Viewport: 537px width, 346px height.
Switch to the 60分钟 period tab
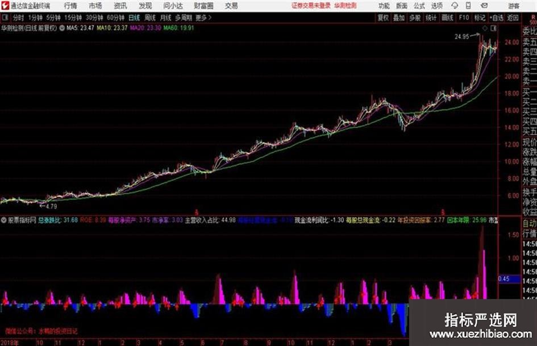(x=115, y=18)
